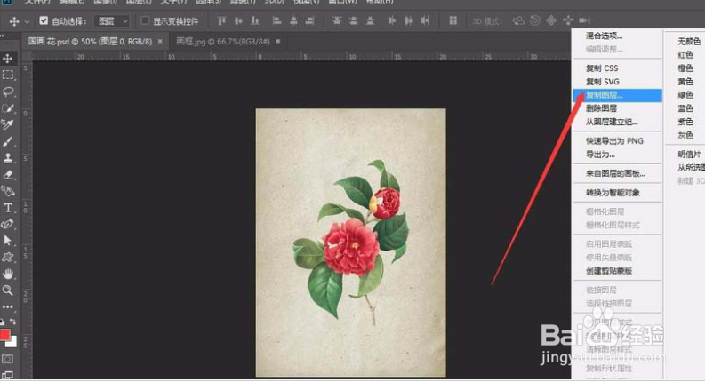Select the Lasso tool
705x382 pixels.
[x=8, y=92]
